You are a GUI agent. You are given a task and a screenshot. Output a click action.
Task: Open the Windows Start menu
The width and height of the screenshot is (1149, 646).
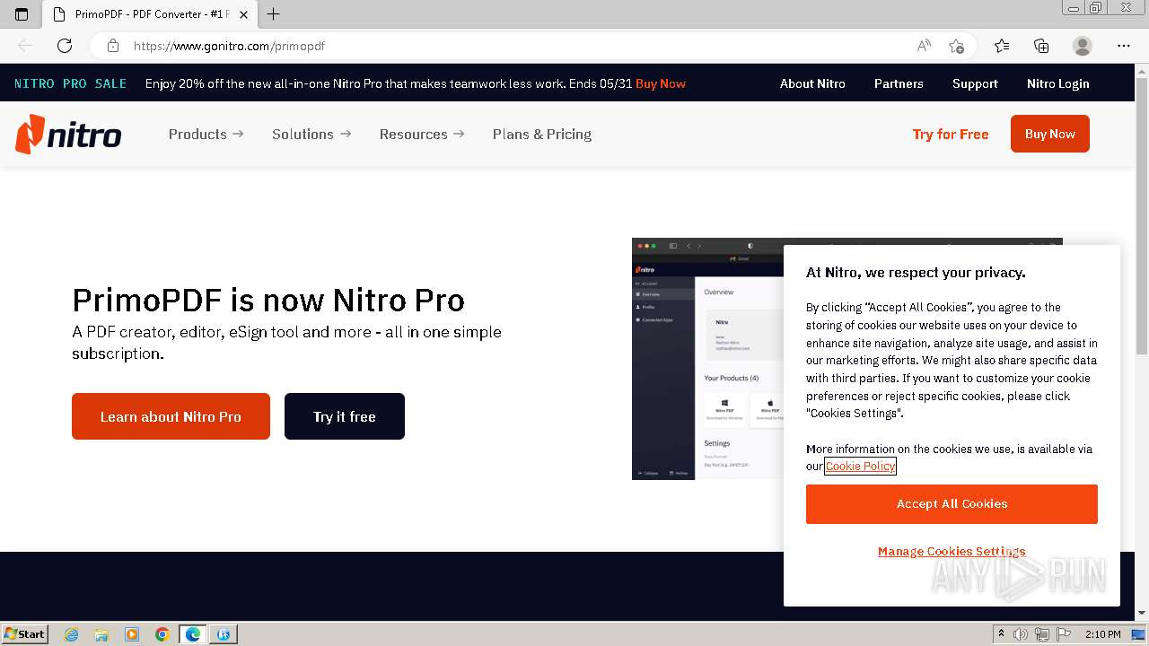coord(24,633)
